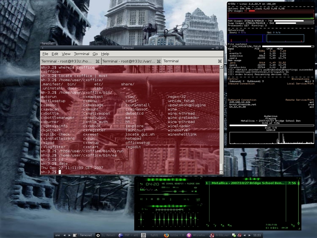
Task: Close the root@fr33z:/var/... tab
Action: point(159,61)
